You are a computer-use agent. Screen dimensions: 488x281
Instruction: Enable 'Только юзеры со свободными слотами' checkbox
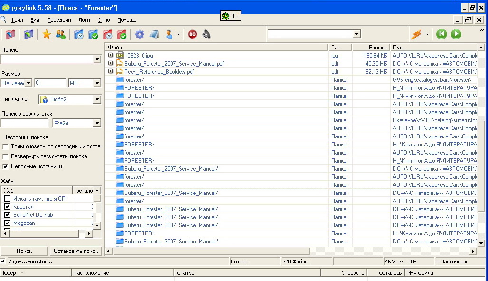coord(6,146)
